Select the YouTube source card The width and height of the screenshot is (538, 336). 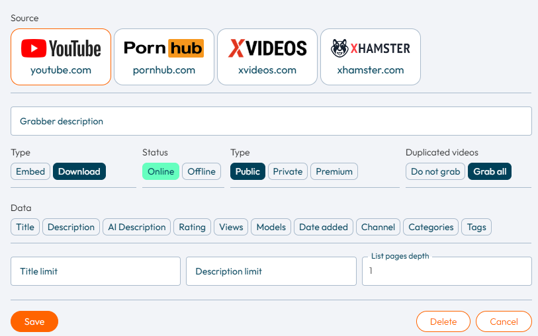pos(61,57)
